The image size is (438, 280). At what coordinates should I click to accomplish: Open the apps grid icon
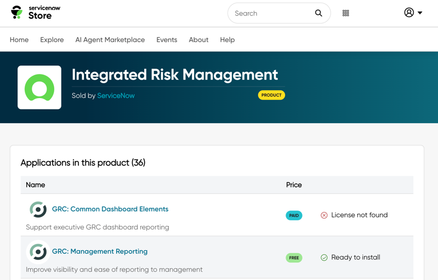[346, 13]
